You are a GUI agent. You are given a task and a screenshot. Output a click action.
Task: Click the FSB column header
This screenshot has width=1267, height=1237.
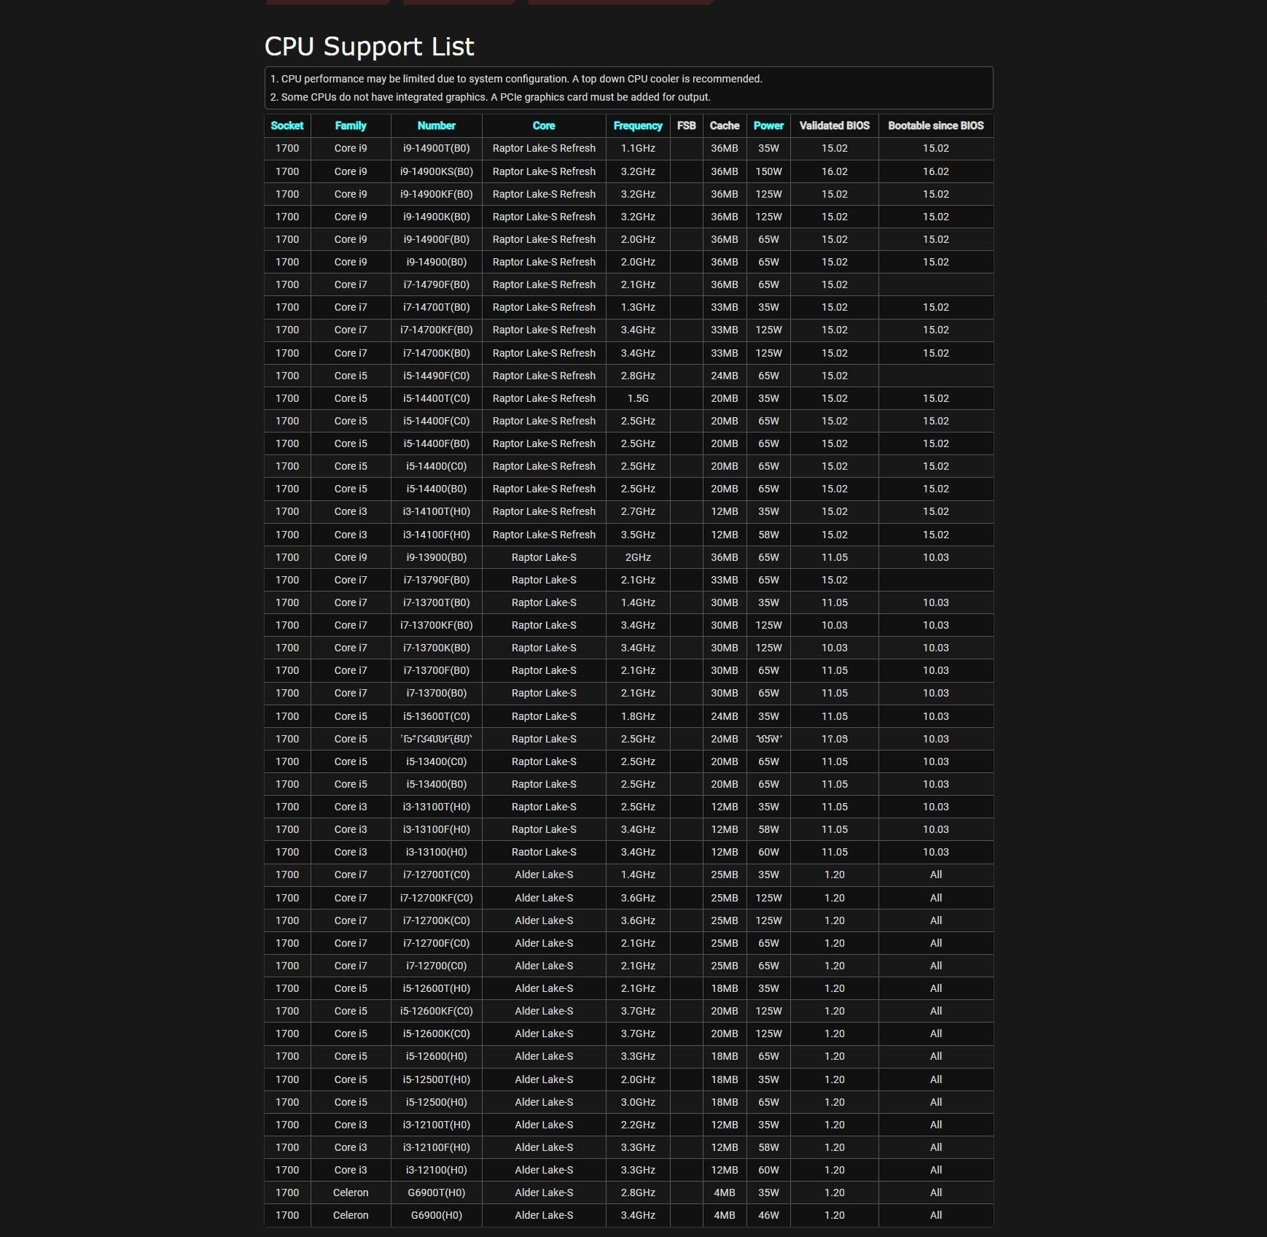pos(686,125)
